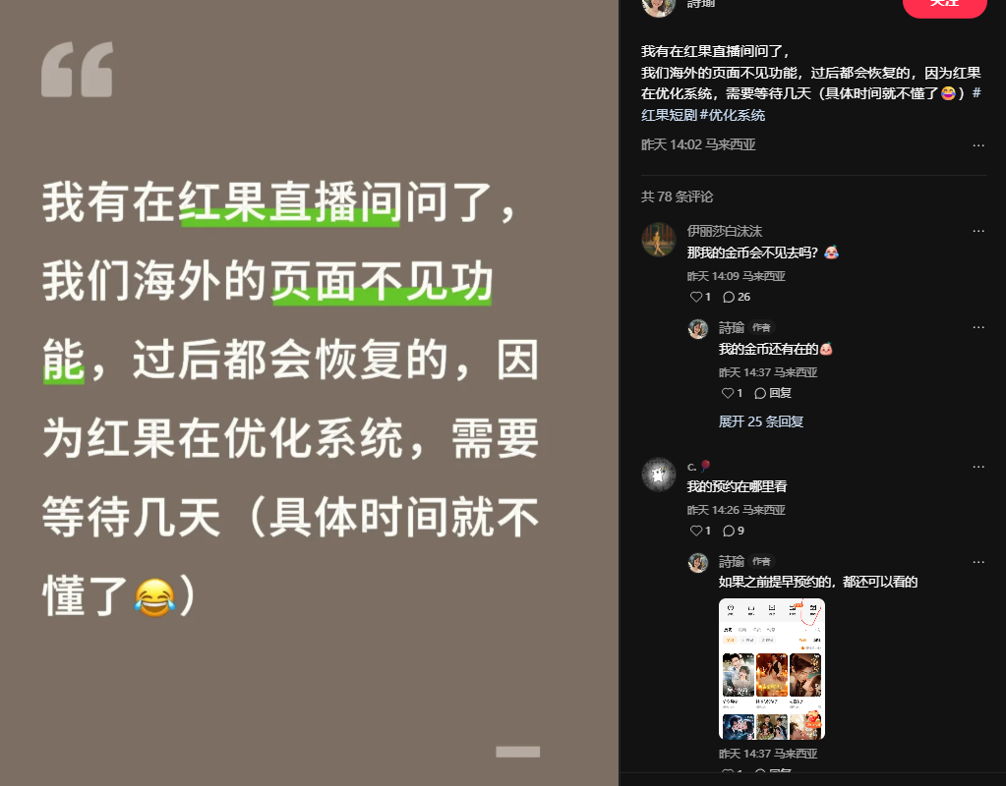Click username 伊丽莎白沫沫
The image size is (1006, 786).
pos(725,231)
